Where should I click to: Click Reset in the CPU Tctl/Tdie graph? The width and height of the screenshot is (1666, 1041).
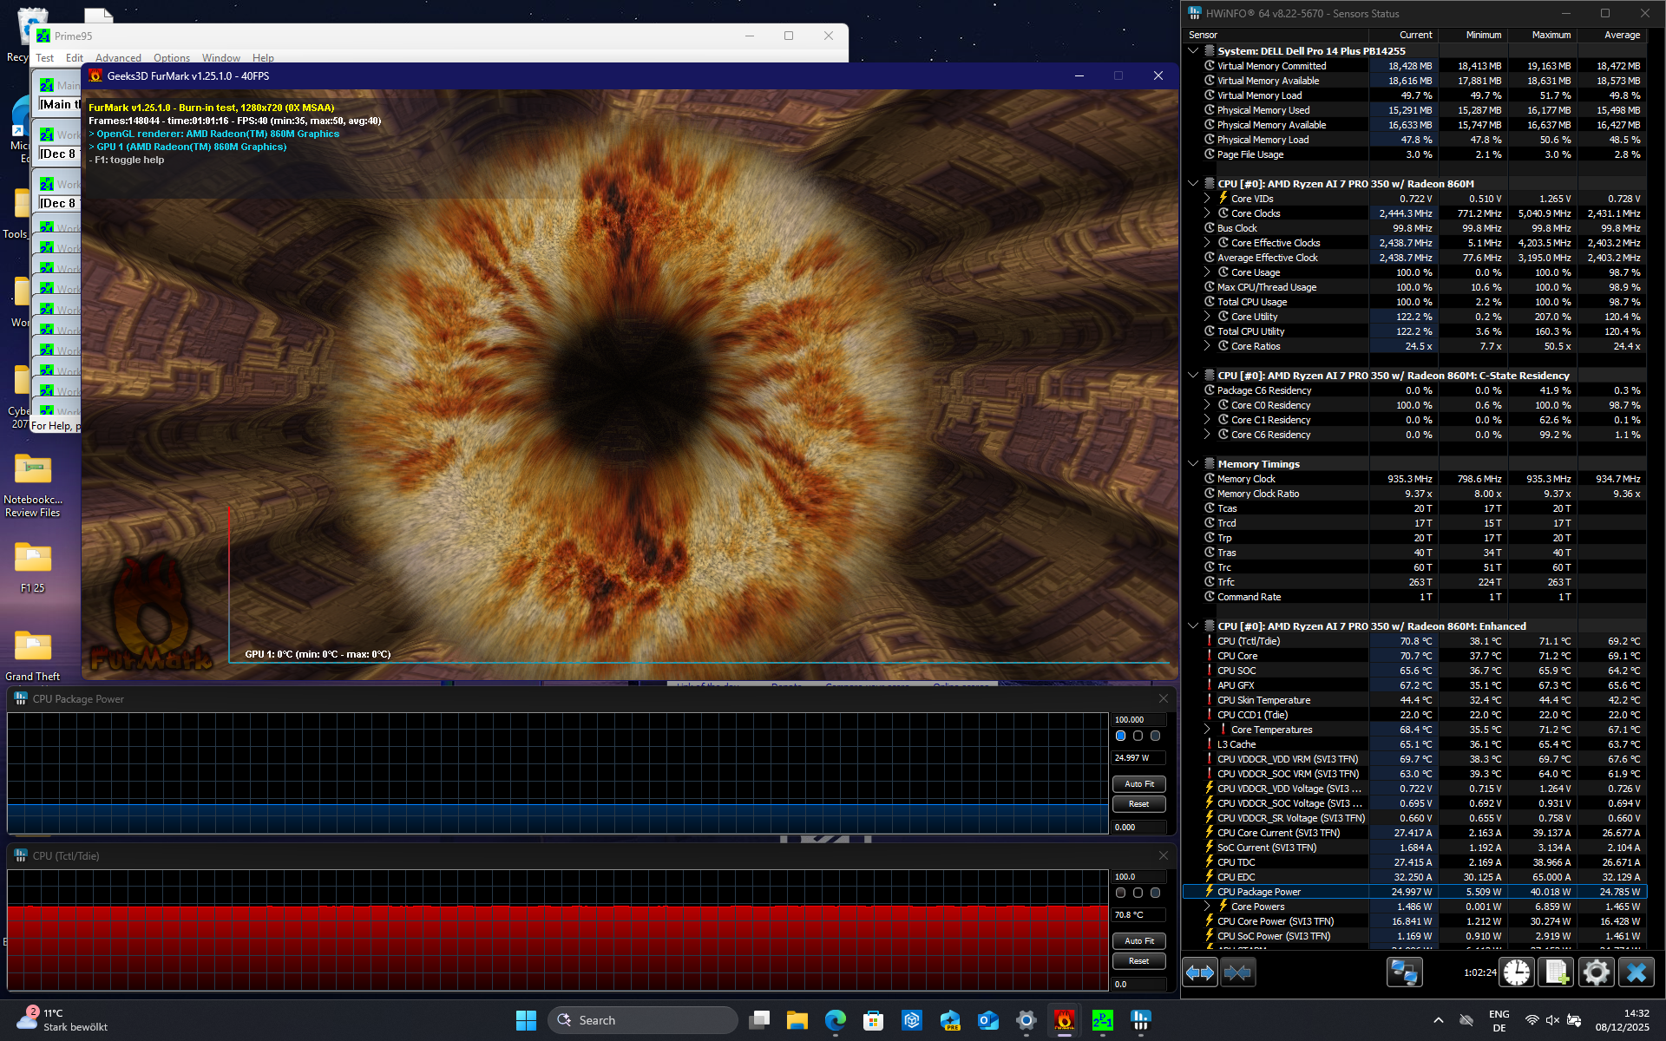(x=1138, y=961)
